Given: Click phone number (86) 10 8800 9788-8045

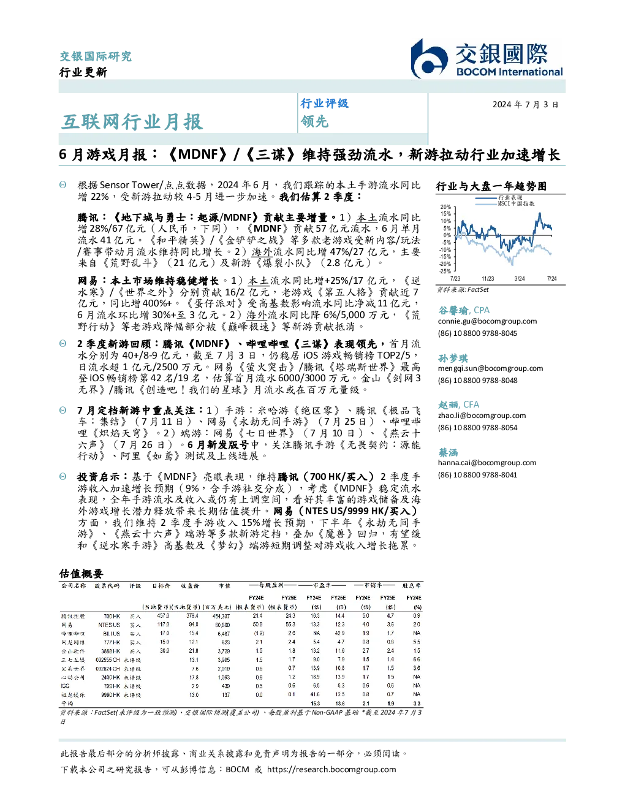Looking at the screenshot, I should click(477, 333).
